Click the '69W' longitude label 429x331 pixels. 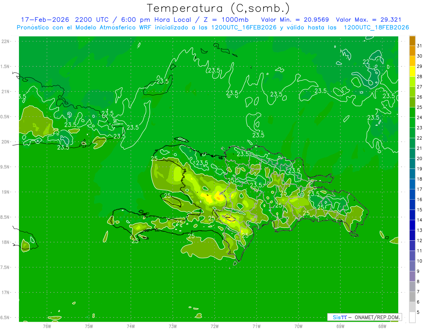340,326
